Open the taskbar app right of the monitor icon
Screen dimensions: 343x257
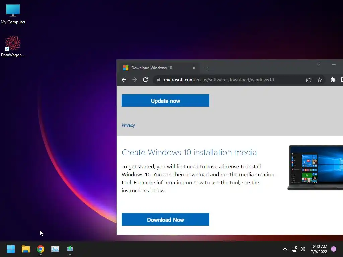pyautogui.click(x=70, y=249)
